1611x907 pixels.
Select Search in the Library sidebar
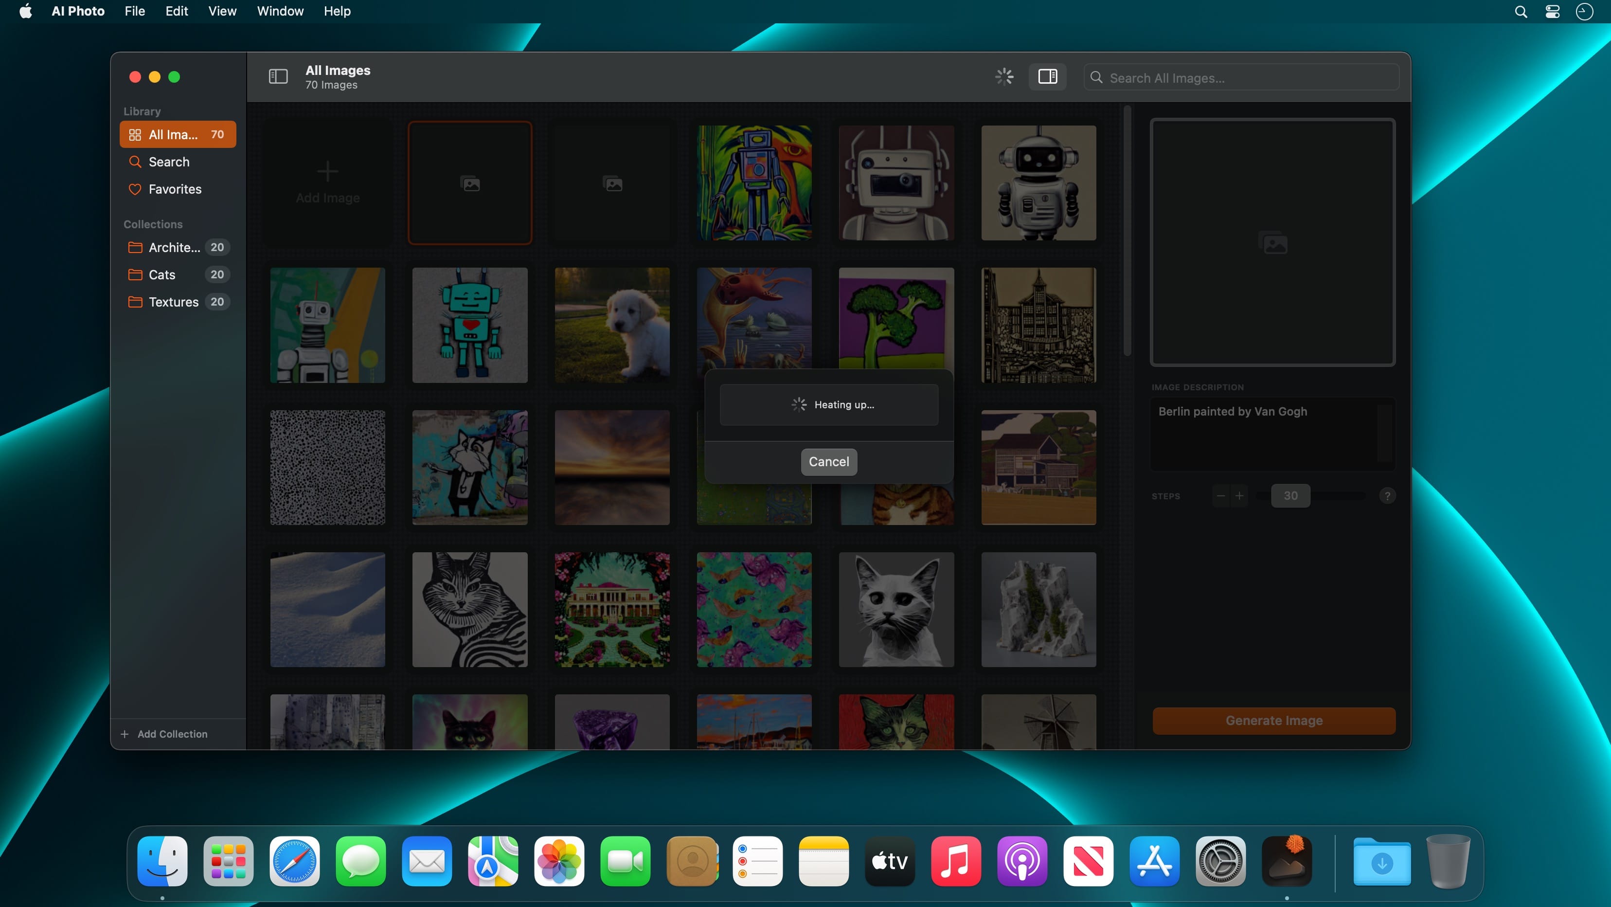point(168,162)
